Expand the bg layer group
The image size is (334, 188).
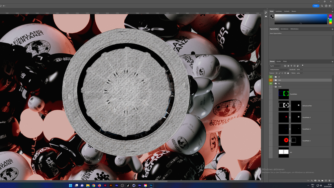tap(274, 83)
